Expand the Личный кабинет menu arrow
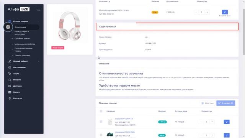Image resolution: width=245 pixels, height=138 pixels. pos(39,61)
